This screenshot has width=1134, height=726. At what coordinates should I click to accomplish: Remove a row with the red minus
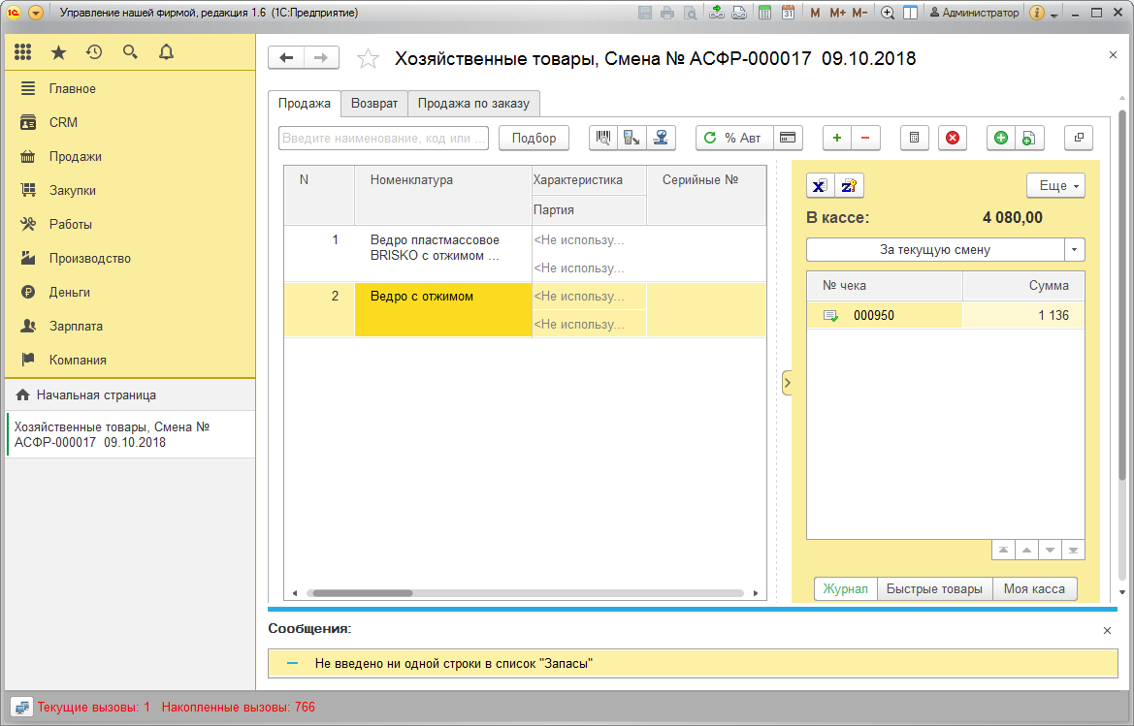(x=865, y=138)
